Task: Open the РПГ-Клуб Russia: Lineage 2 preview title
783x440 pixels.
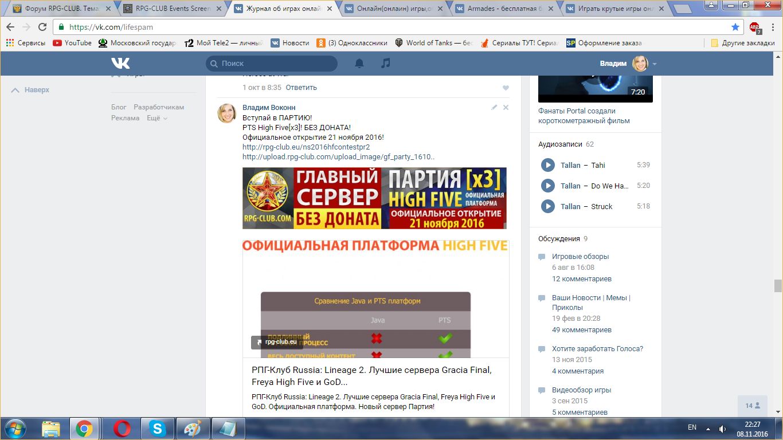Action: (x=371, y=376)
